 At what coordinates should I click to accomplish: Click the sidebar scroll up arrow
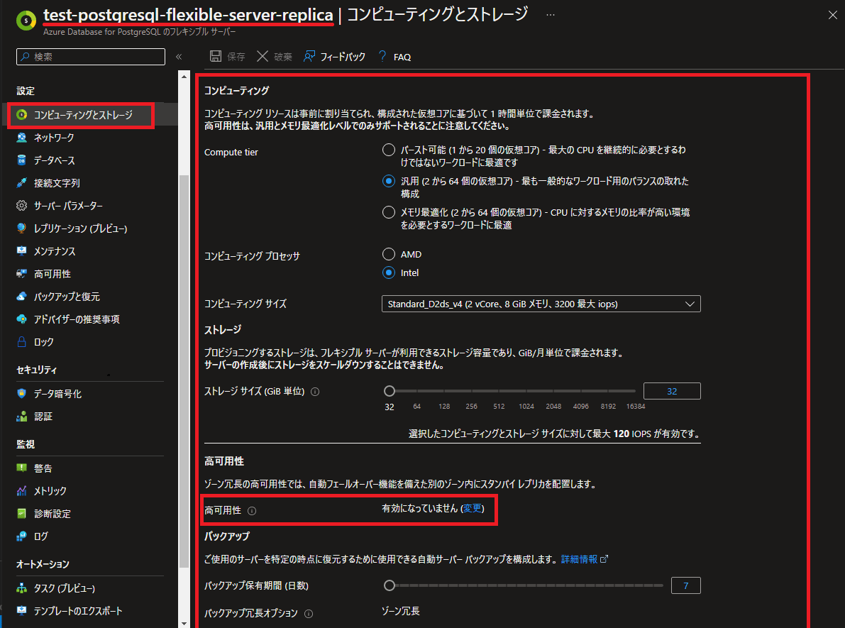[184, 76]
